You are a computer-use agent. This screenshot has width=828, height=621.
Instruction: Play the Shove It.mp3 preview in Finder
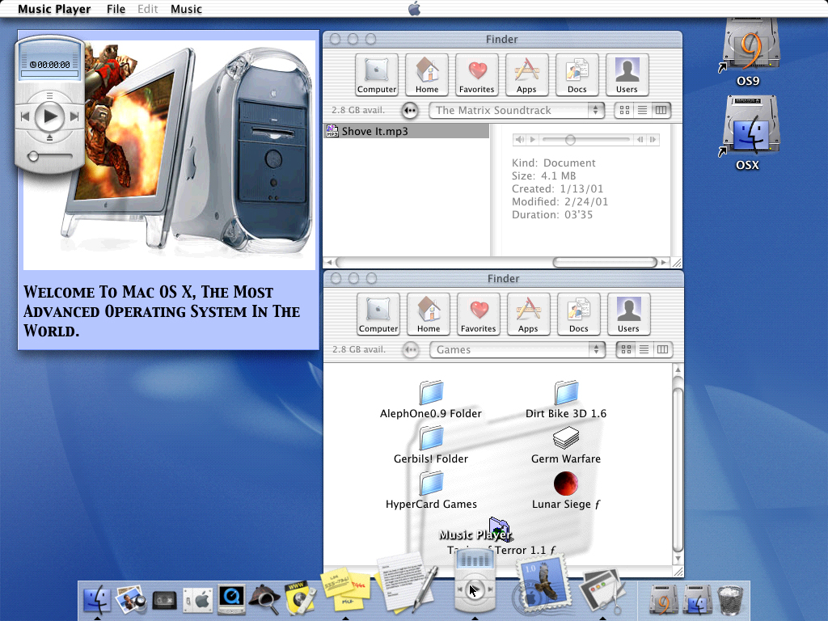(533, 139)
